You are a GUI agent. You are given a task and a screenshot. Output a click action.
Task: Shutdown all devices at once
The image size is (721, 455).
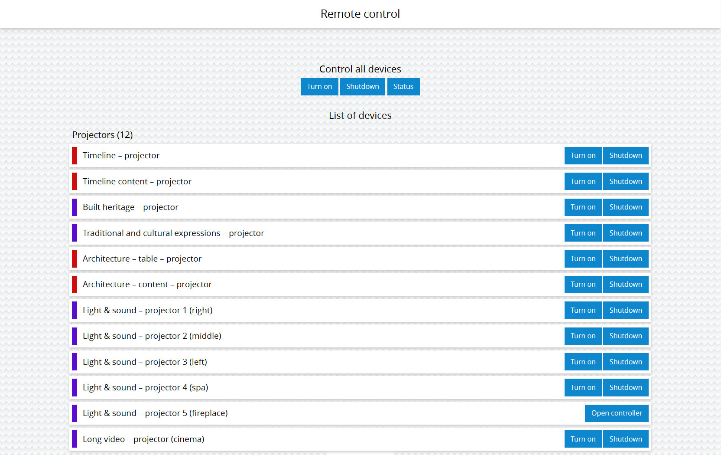pos(363,86)
